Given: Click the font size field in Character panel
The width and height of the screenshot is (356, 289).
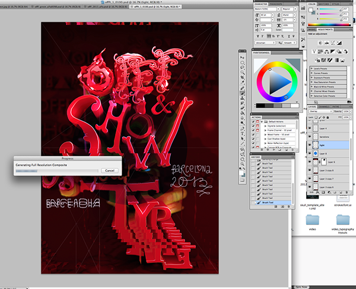Looking at the screenshot, I should tap(265, 15).
